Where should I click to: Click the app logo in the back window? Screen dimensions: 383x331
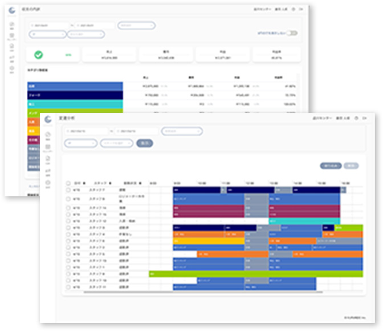point(13,11)
